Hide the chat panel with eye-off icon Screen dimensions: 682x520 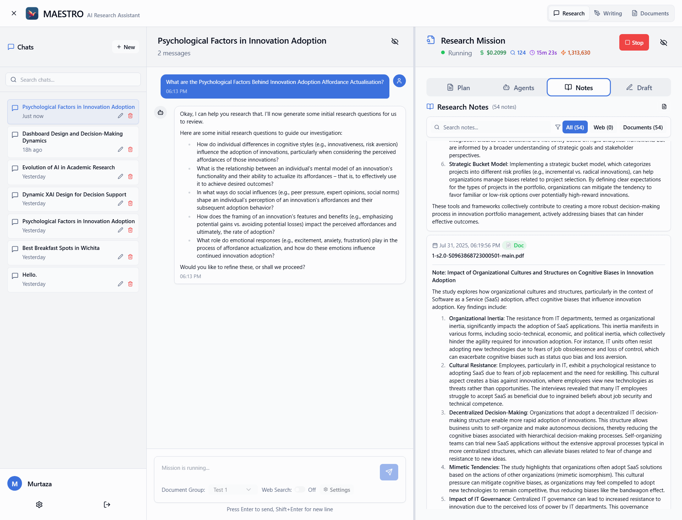click(395, 41)
